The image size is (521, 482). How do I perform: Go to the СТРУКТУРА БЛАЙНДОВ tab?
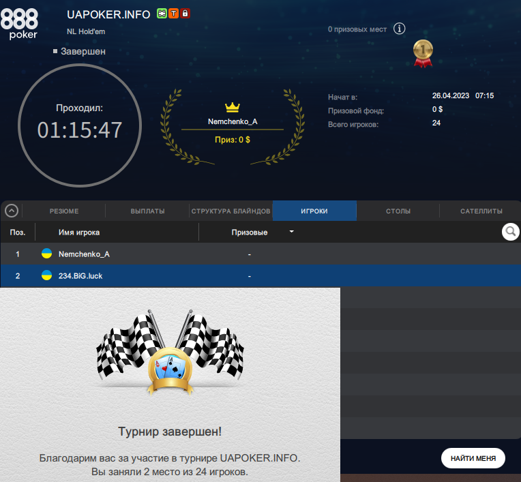[x=231, y=211]
